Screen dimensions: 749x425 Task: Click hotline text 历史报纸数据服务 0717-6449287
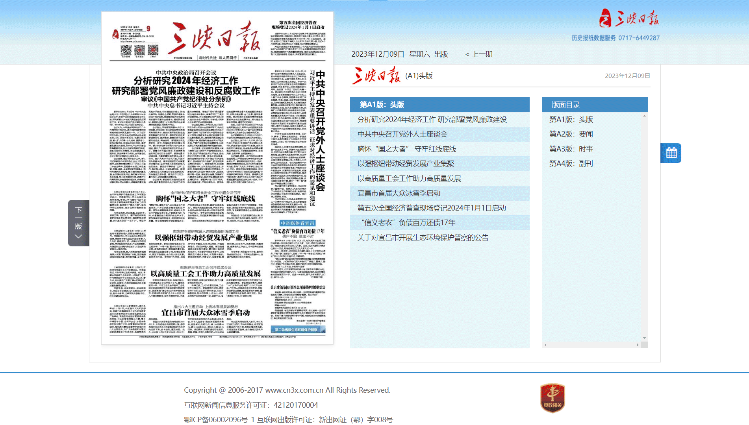pos(616,38)
